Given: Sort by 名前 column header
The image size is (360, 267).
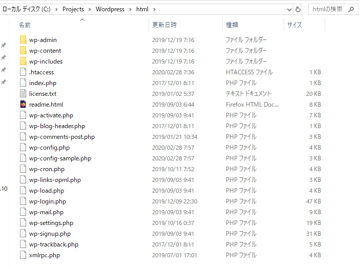Looking at the screenshot, I should pyautogui.click(x=25, y=25).
